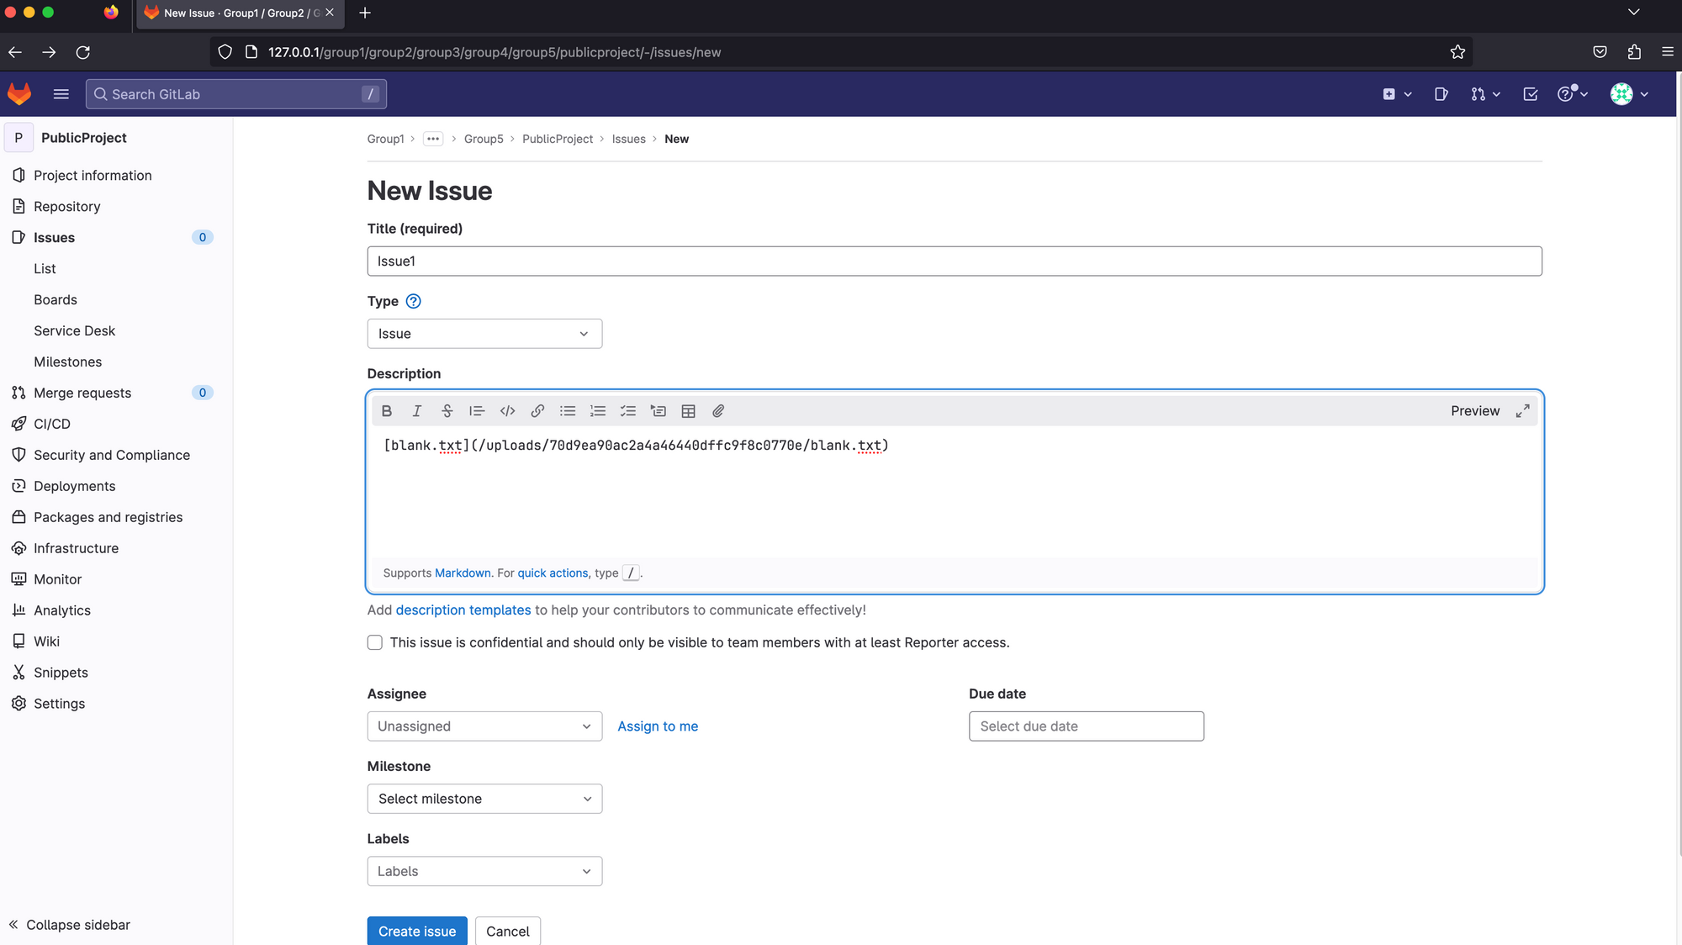Click the Create issue button

coord(417,931)
